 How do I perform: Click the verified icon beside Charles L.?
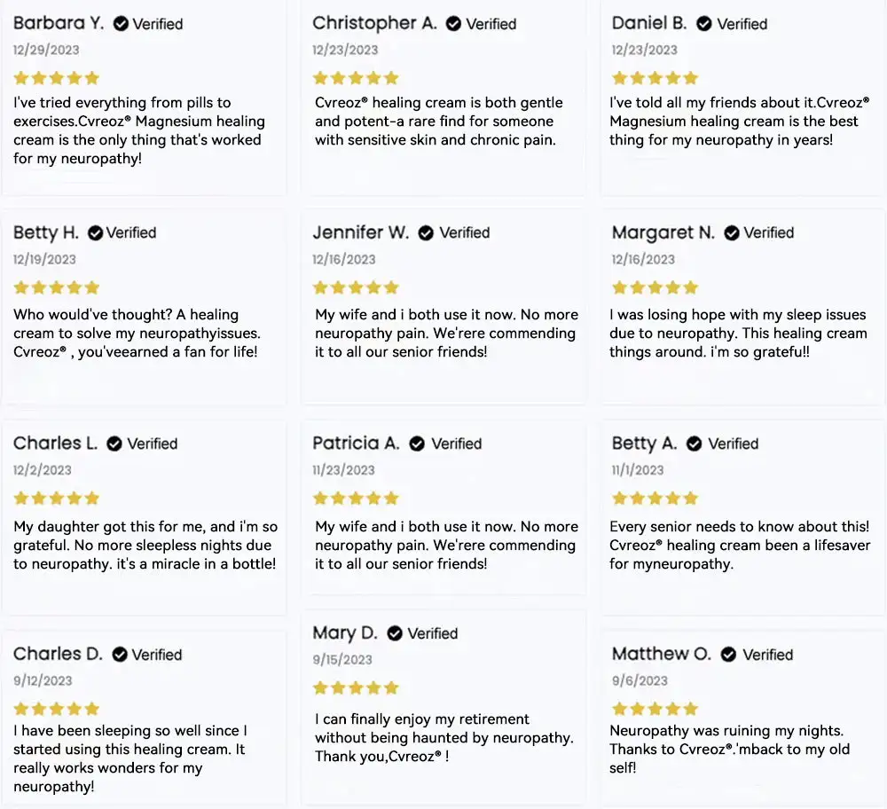[114, 444]
